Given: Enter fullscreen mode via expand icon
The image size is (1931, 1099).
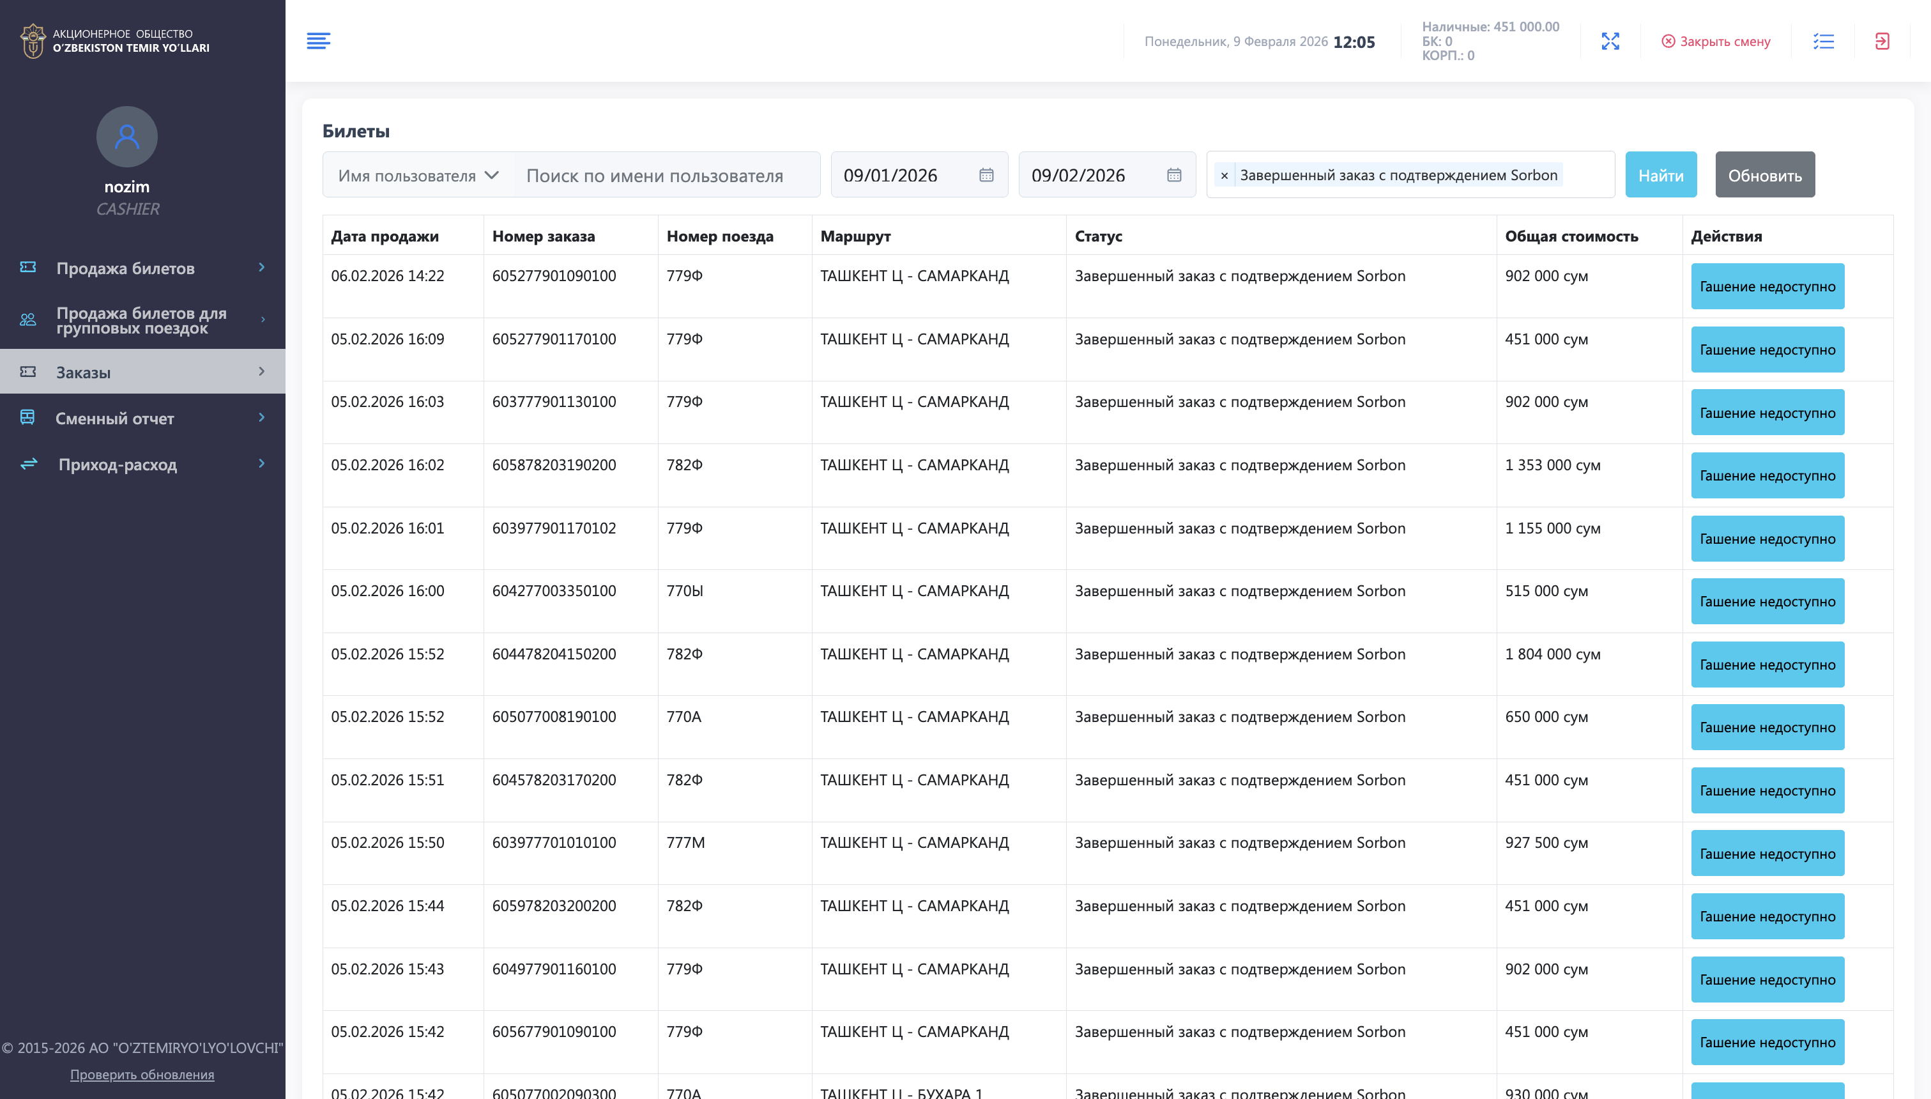Looking at the screenshot, I should 1611,42.
